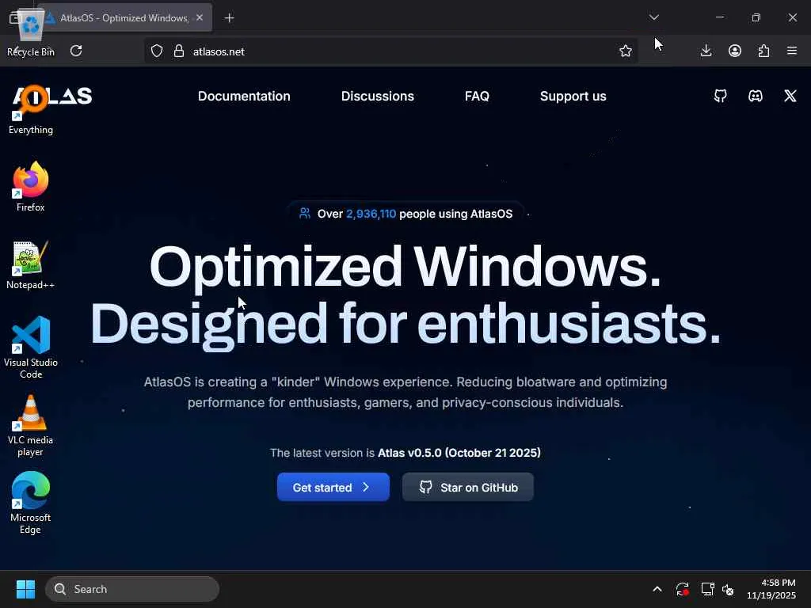
Task: Open the clock showing 4:58 PM
Action: [x=771, y=589]
